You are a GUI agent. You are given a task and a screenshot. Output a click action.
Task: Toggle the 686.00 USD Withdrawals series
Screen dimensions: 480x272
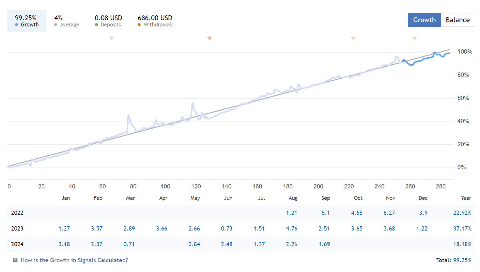[x=155, y=21]
